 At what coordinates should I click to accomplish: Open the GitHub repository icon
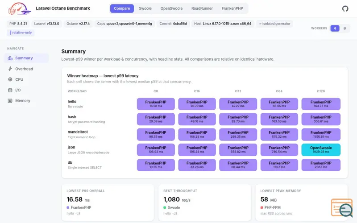click(x=345, y=8)
